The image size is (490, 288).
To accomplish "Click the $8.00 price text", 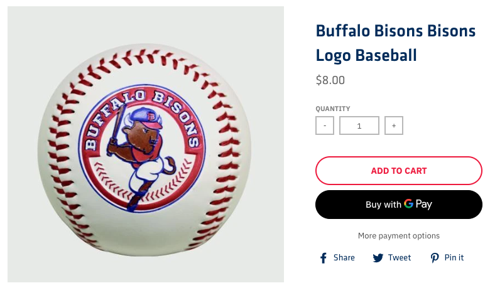I will point(330,80).
